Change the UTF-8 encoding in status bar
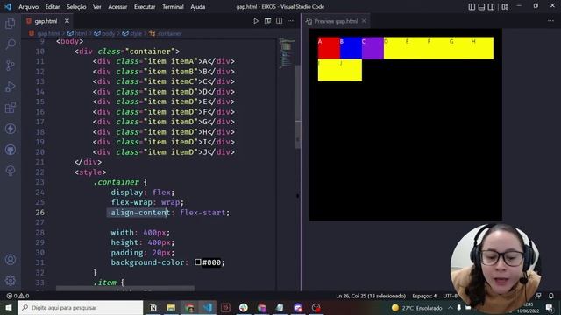The width and height of the screenshot is (561, 315). tap(450, 296)
